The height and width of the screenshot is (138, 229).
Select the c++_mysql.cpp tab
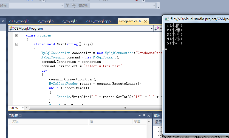click(98, 21)
